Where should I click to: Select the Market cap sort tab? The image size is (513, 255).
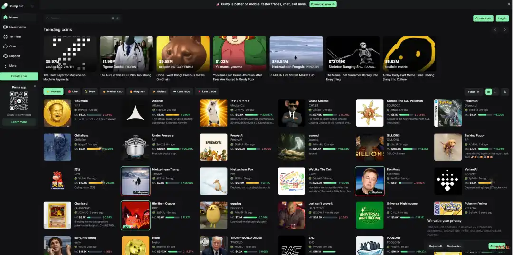click(112, 91)
